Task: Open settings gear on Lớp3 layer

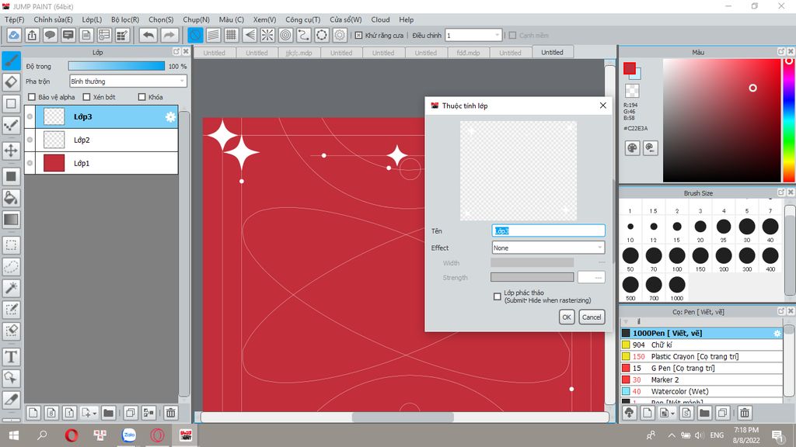Action: click(x=170, y=117)
